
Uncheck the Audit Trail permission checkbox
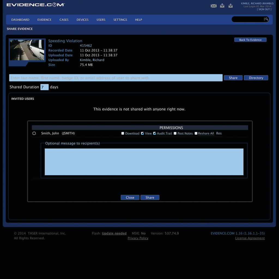coord(154,134)
